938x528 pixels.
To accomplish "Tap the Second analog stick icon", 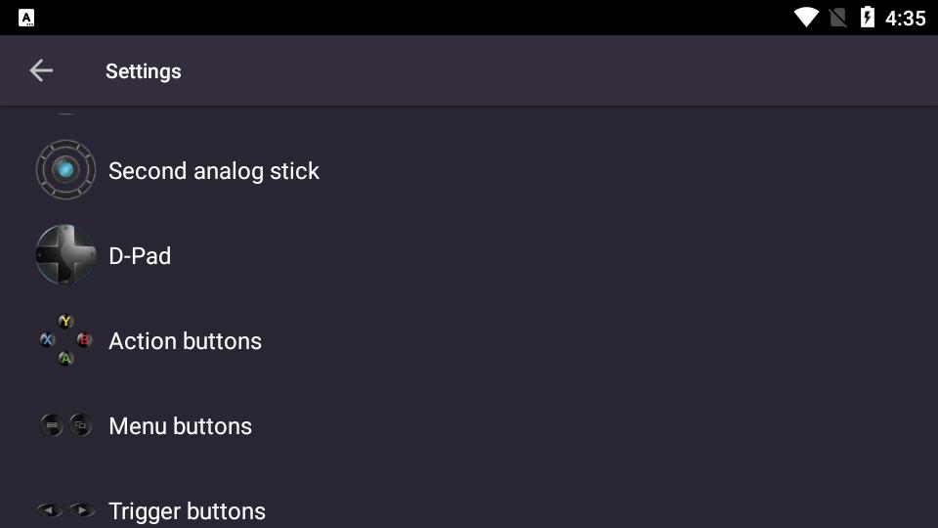I will 65,170.
